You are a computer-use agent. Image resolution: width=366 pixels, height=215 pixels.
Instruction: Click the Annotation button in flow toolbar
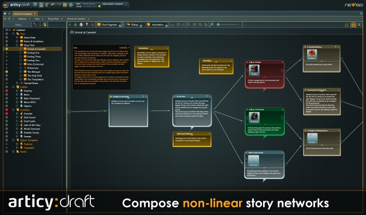157,25
